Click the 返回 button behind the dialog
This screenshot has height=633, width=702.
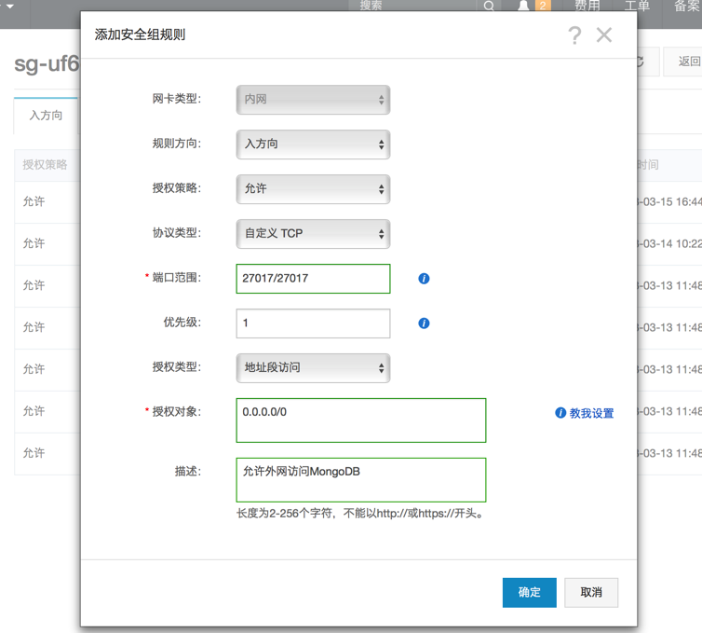pyautogui.click(x=682, y=62)
